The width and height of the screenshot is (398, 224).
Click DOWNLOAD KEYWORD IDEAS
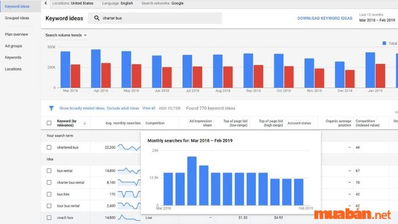(x=325, y=18)
